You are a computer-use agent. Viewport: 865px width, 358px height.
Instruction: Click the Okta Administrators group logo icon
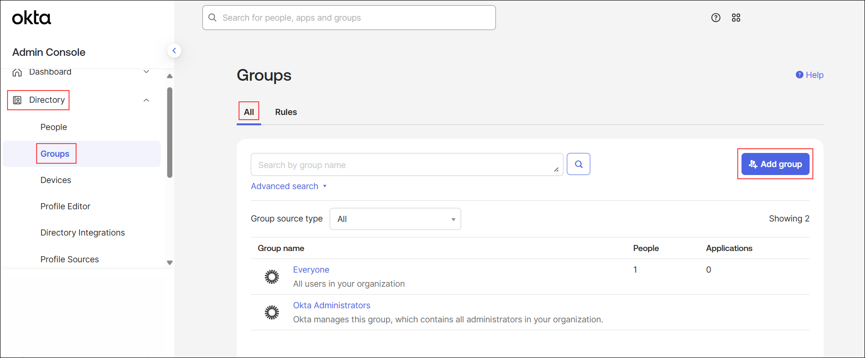(x=272, y=312)
